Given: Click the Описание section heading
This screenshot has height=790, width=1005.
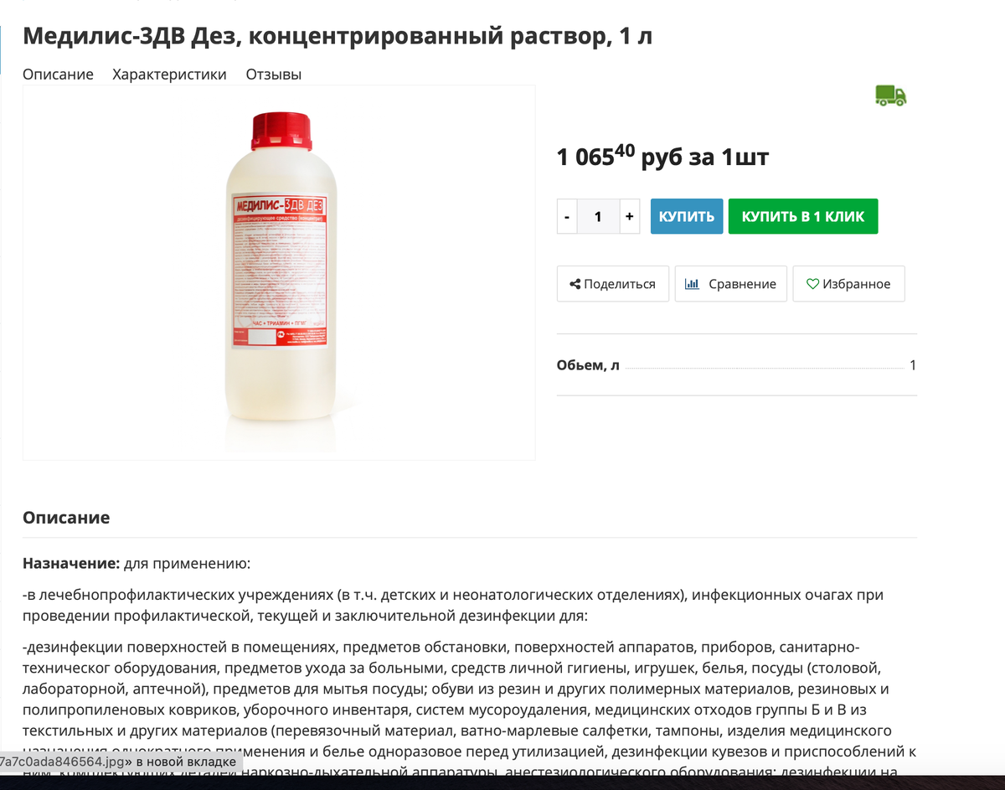Looking at the screenshot, I should tap(66, 517).
